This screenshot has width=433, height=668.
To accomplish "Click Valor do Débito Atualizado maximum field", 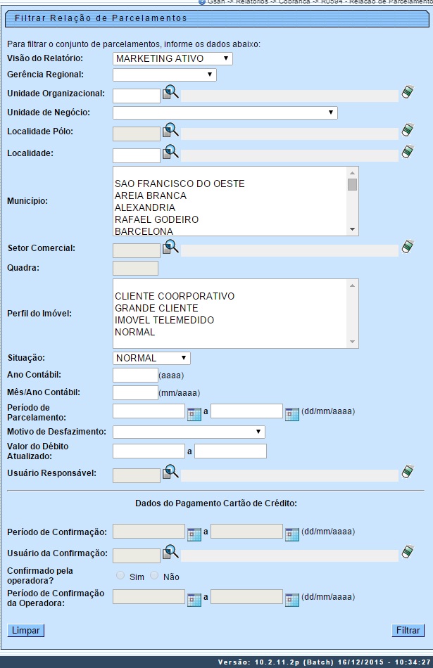I will tap(230, 451).
